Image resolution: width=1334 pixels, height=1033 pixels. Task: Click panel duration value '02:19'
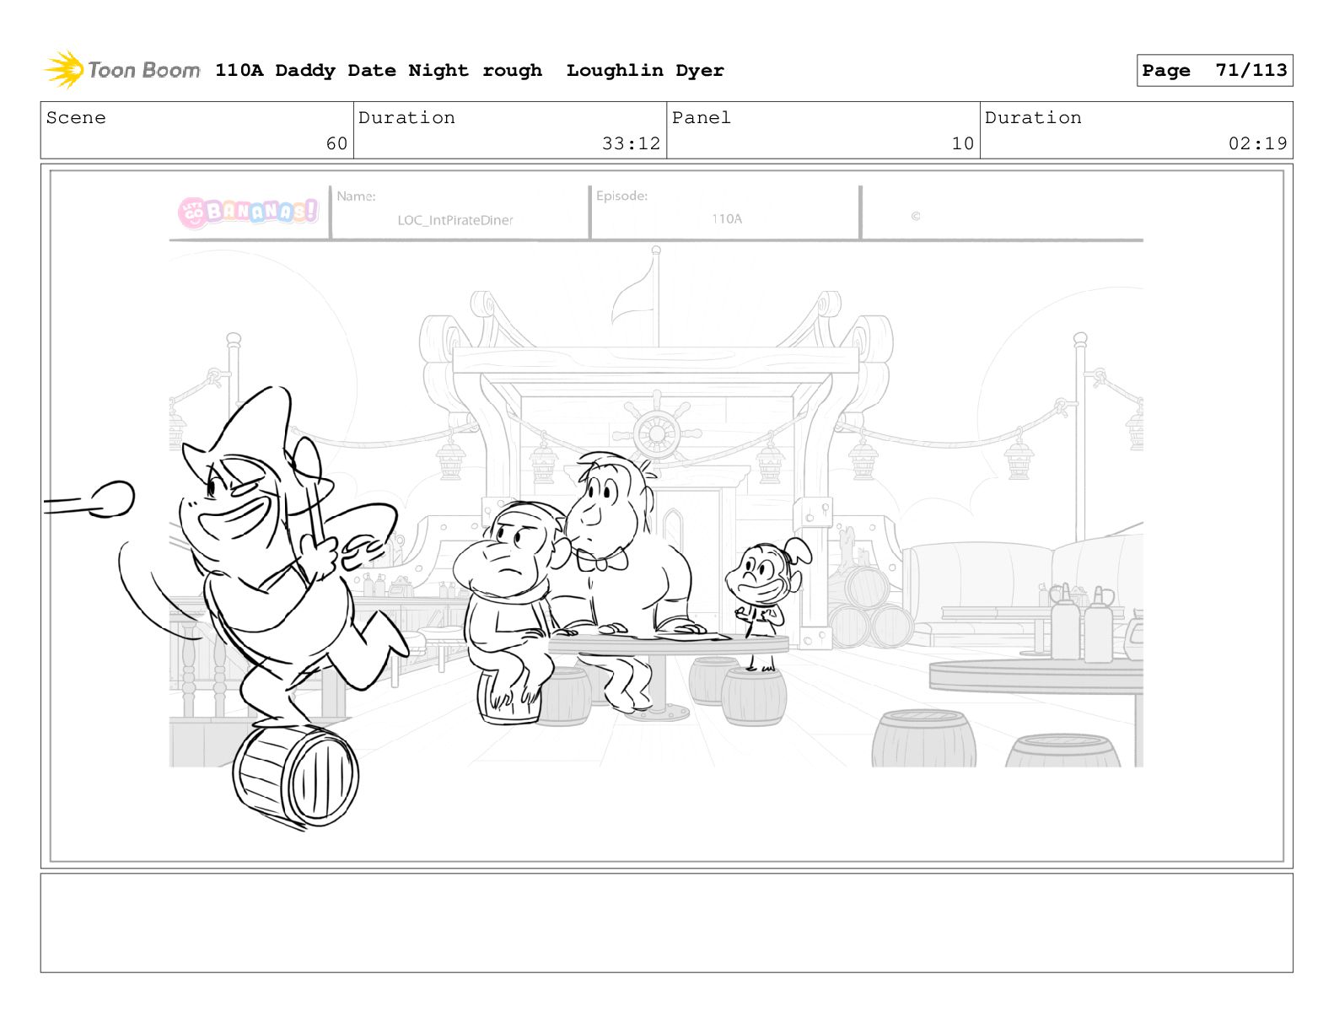[1257, 143]
